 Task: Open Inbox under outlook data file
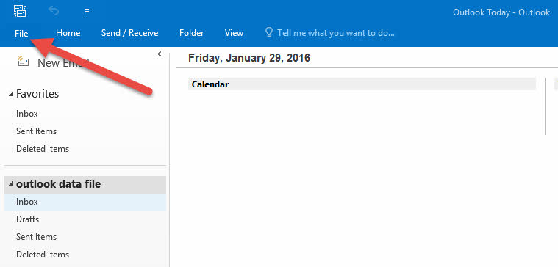pos(85,202)
